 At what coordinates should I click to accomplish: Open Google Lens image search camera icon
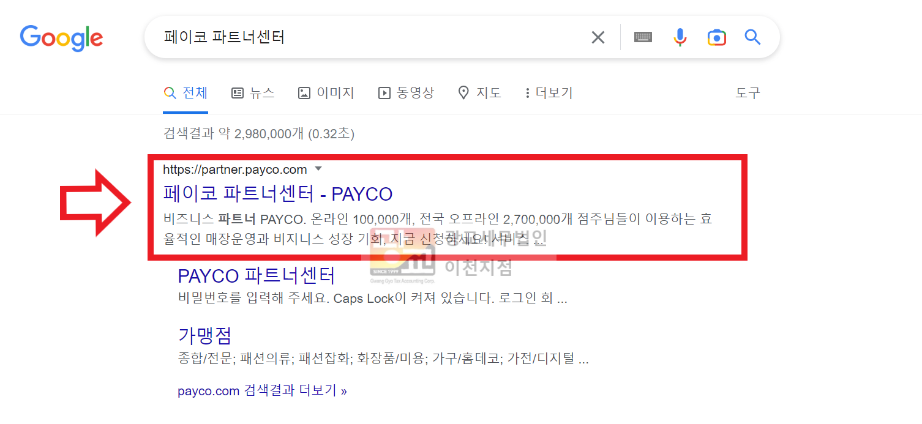coord(717,37)
